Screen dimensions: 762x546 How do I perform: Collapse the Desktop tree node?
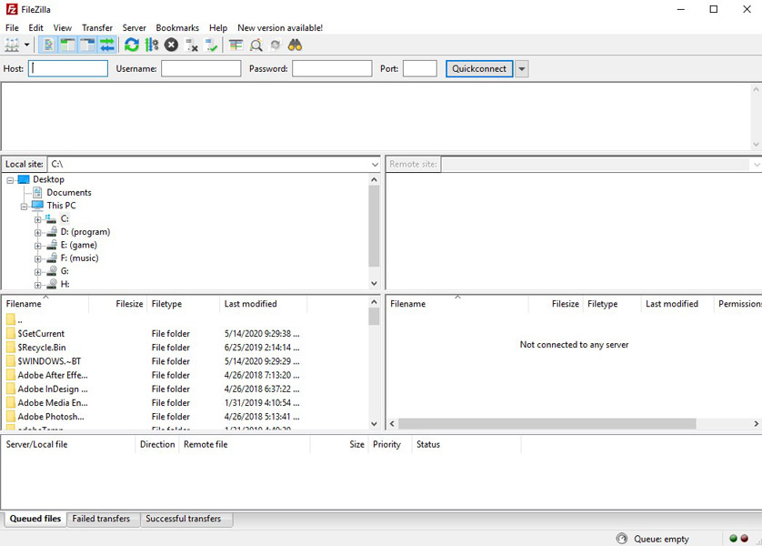coord(10,180)
